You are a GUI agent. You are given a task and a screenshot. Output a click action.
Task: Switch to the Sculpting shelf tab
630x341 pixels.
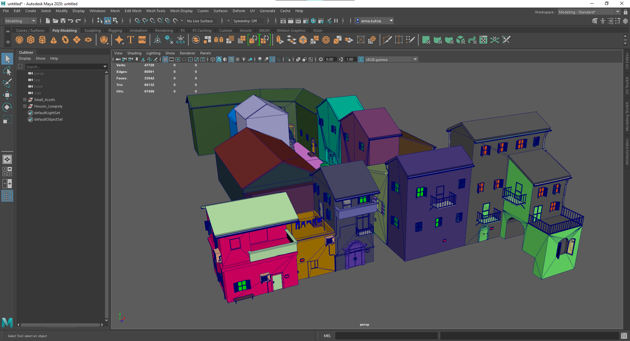coord(93,30)
